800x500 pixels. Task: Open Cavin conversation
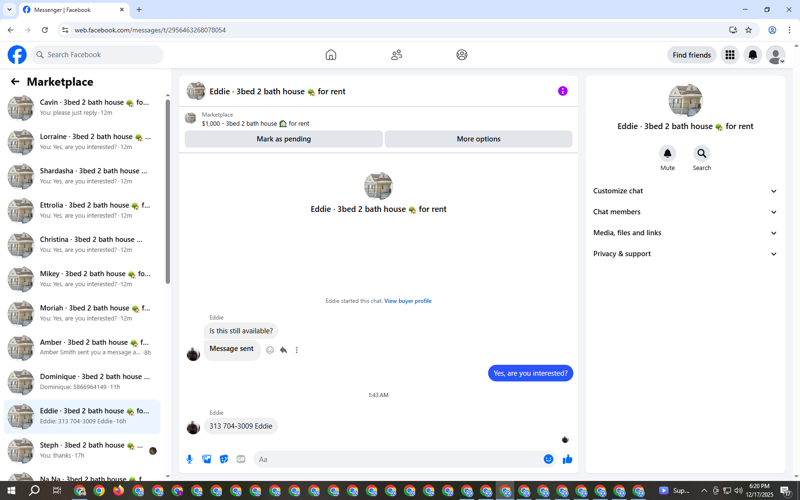point(82,108)
